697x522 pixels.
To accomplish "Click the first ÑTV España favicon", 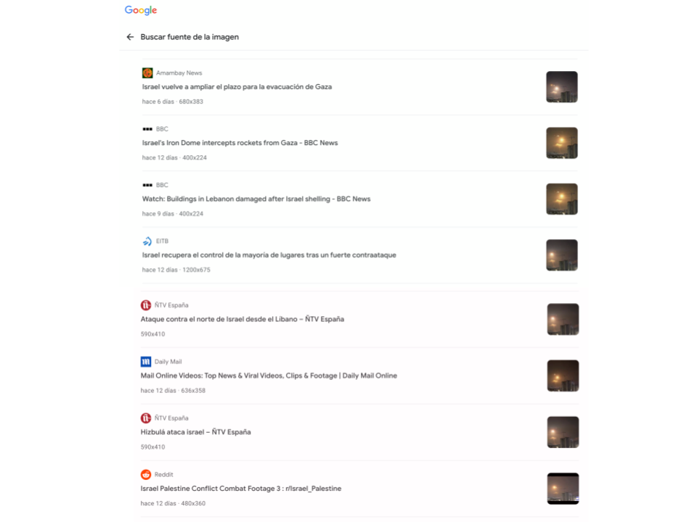I will point(146,305).
